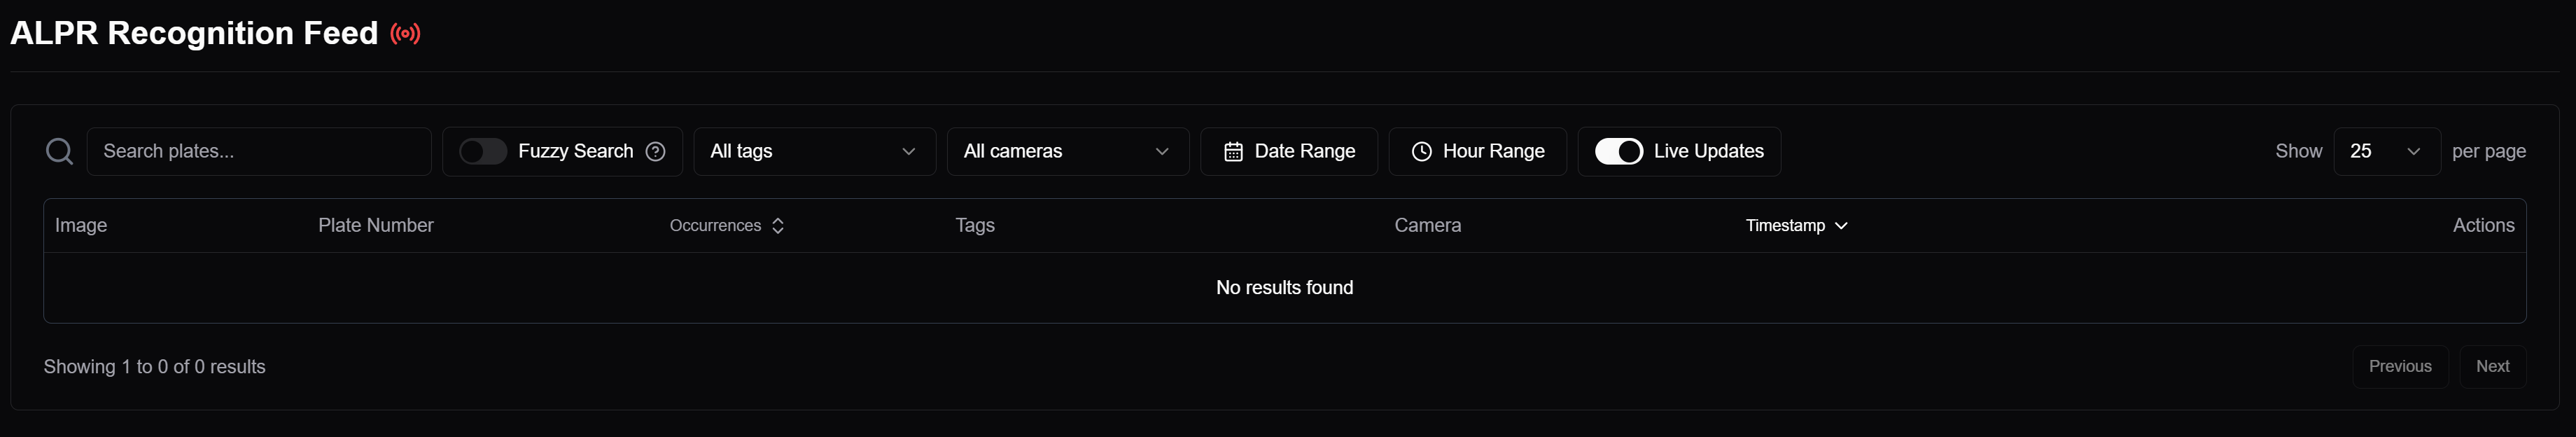
Task: Focus the Search plates input field
Action: coord(259,152)
